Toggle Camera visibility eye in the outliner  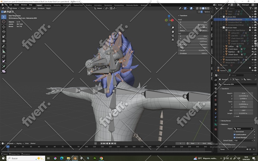pyautogui.click(x=253, y=70)
